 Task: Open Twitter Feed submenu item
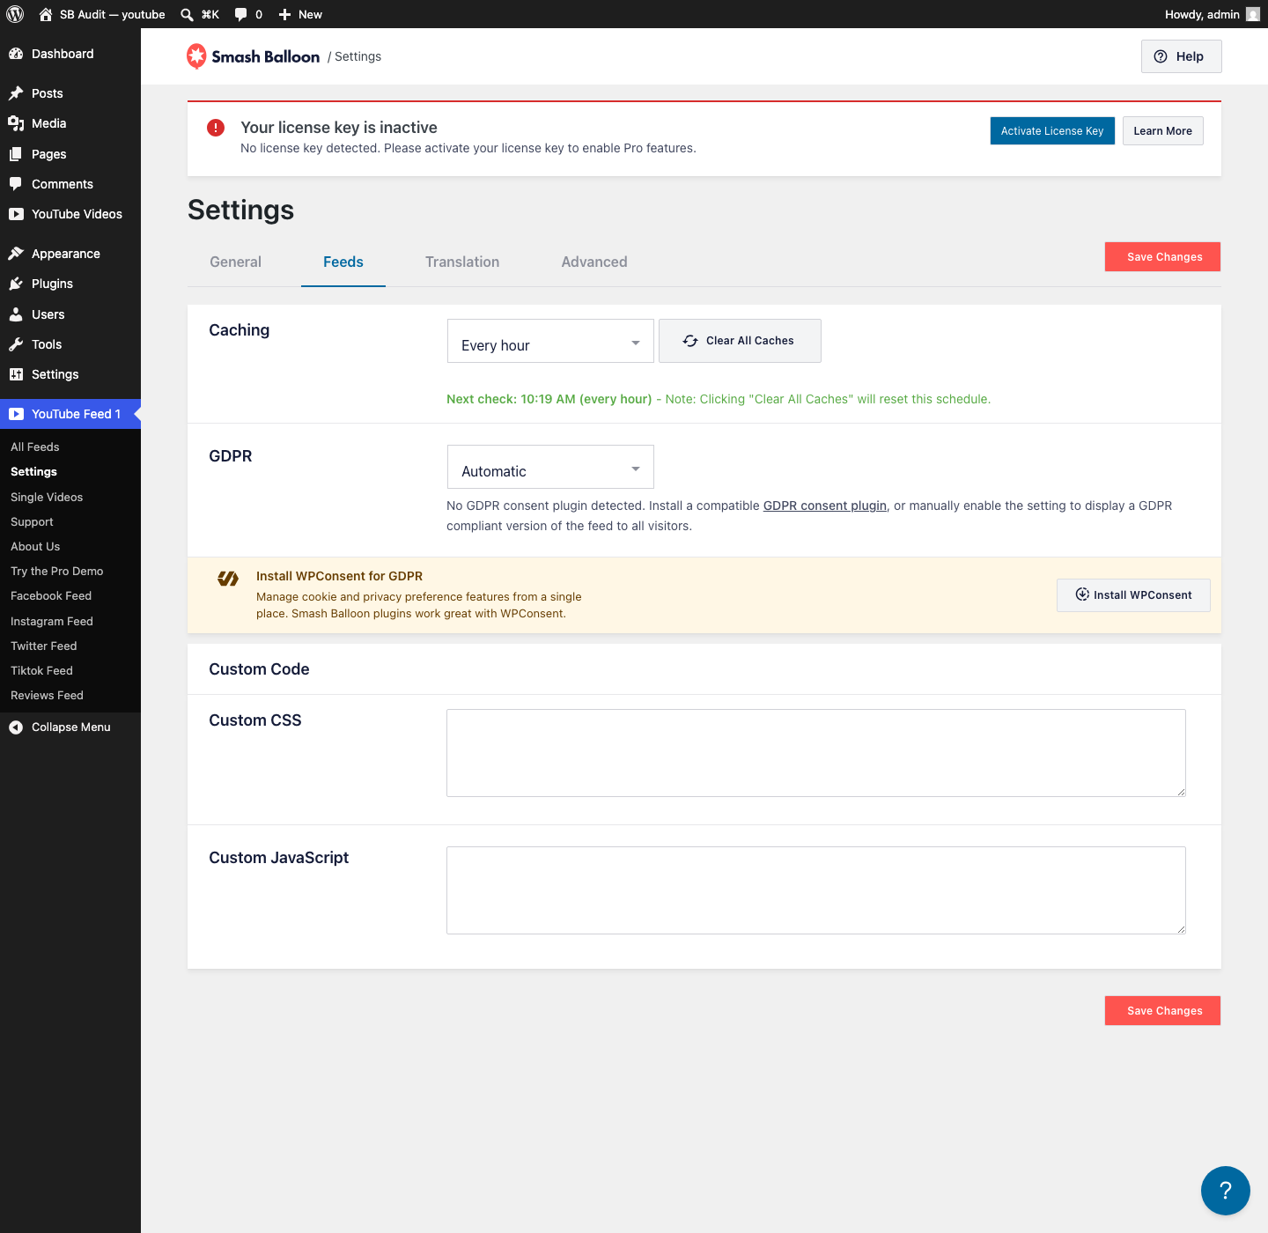[x=44, y=646]
